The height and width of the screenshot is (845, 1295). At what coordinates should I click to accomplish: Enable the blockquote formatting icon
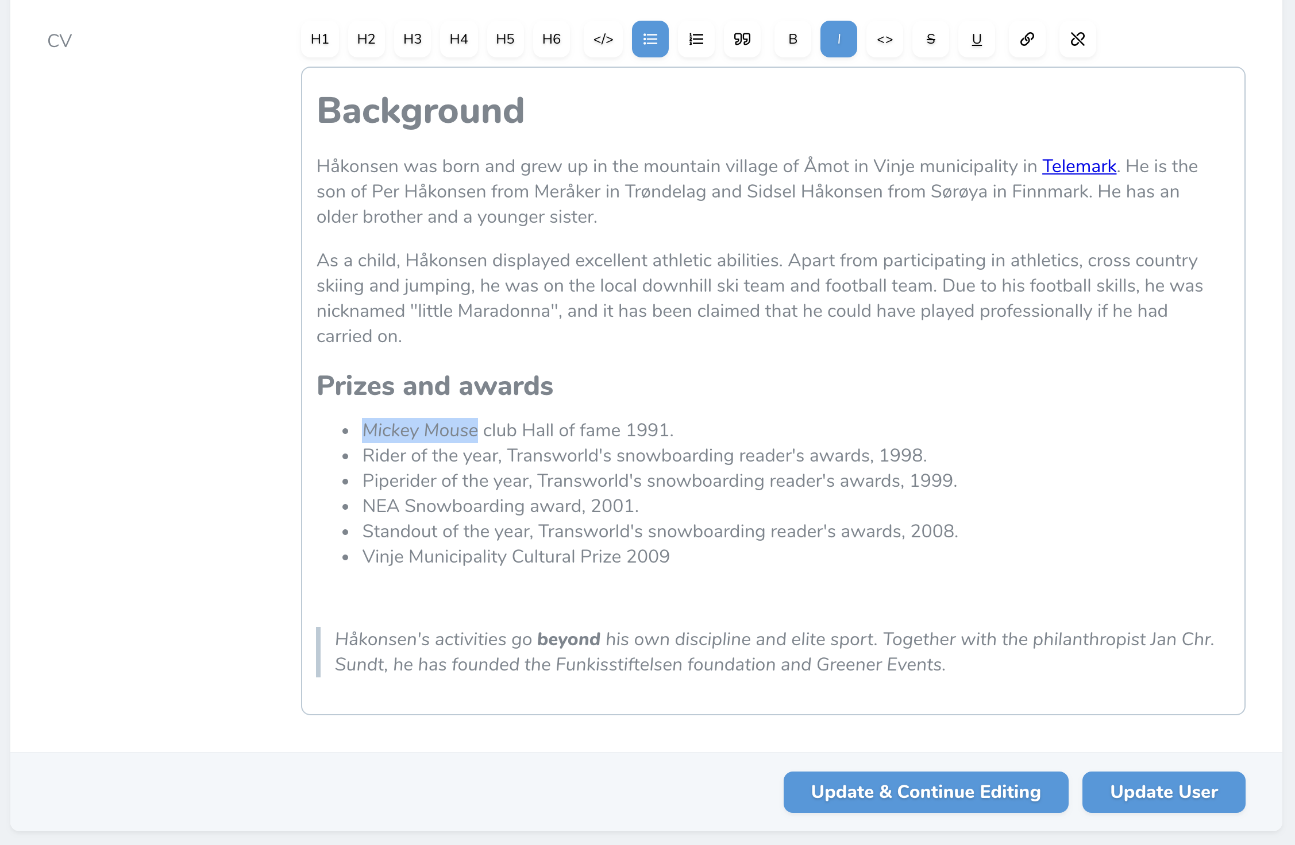pos(744,40)
